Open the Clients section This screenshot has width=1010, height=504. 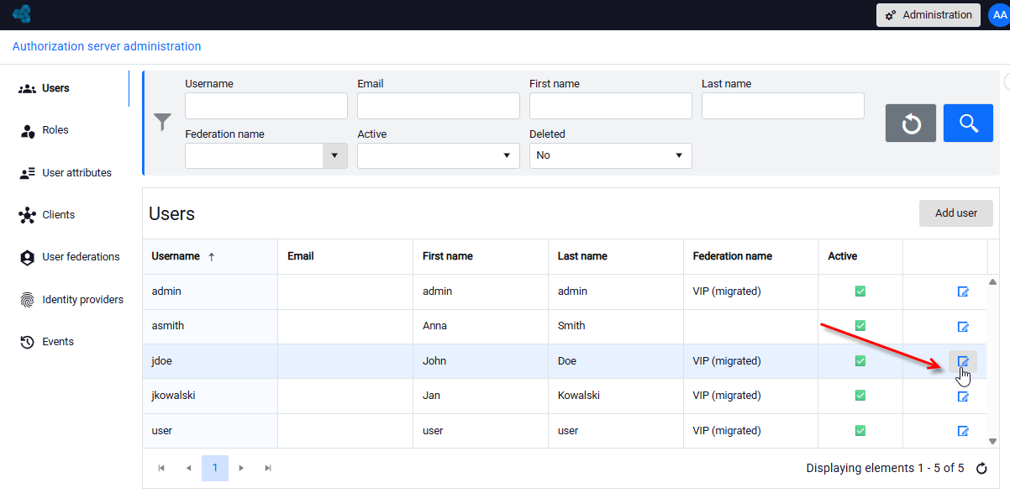pos(58,215)
